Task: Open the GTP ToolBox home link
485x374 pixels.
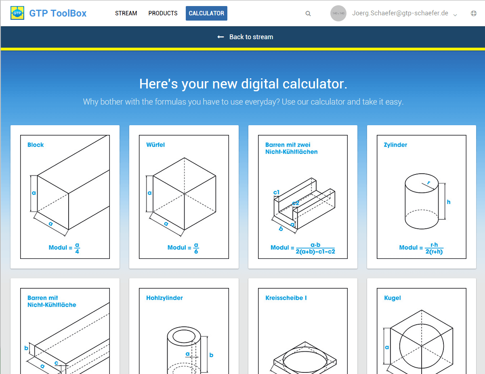Action: click(x=58, y=13)
